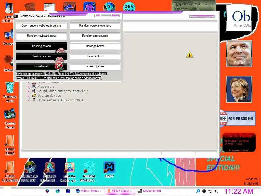Click the dark round face tray icon
The image size is (261, 196).
(x=204, y=191)
